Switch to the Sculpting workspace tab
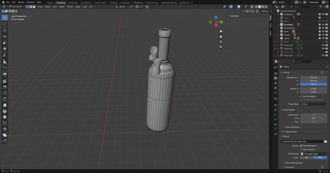Screen dimensions: 330x173 pos(73,3)
